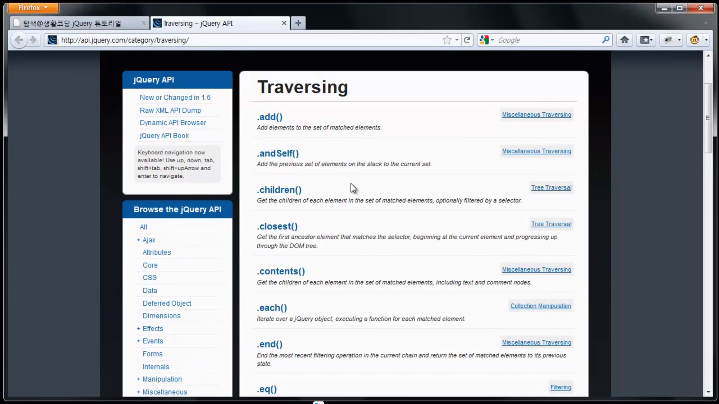Expand the Manipulation category in the sidebar
719x404 pixels.
pyautogui.click(x=139, y=379)
